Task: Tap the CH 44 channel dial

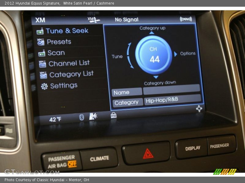Action: tap(154, 55)
